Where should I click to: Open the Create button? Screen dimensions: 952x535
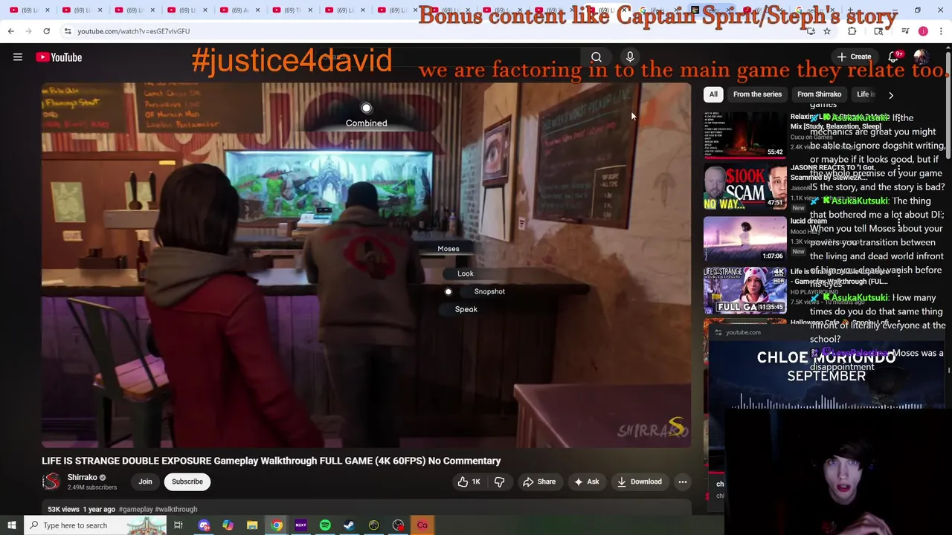pos(854,56)
